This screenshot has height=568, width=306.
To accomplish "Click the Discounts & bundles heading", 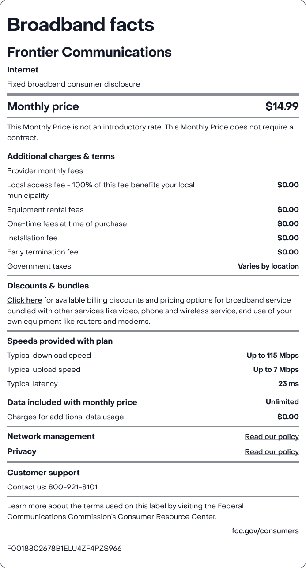I will click(48, 286).
